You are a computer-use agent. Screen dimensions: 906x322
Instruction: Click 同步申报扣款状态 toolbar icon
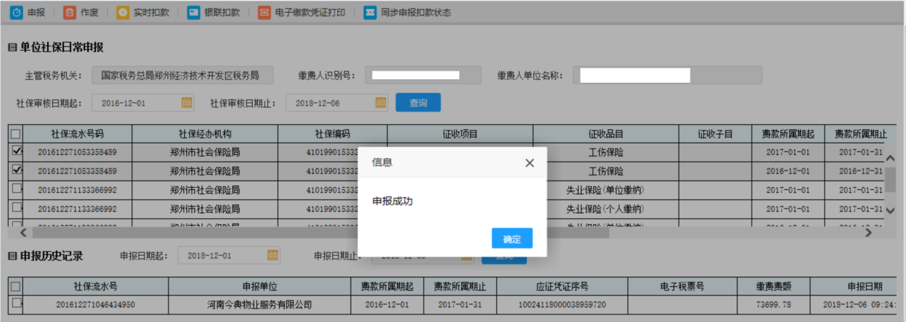tap(370, 12)
